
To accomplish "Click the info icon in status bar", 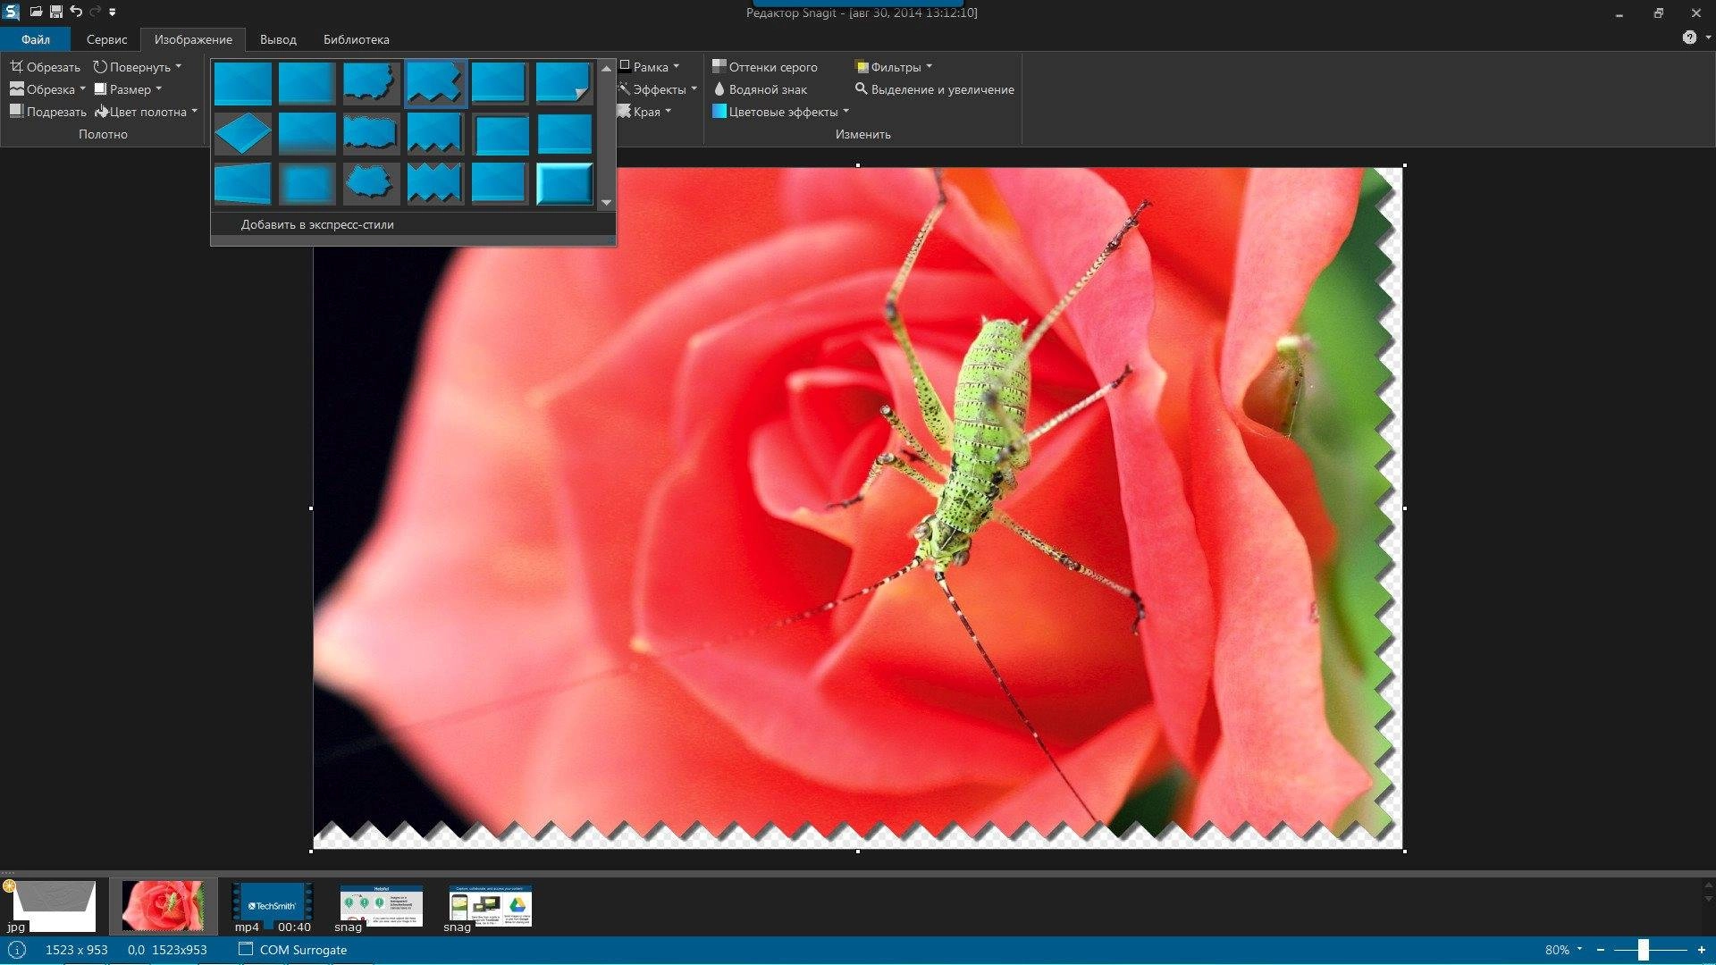I will pyautogui.click(x=16, y=950).
